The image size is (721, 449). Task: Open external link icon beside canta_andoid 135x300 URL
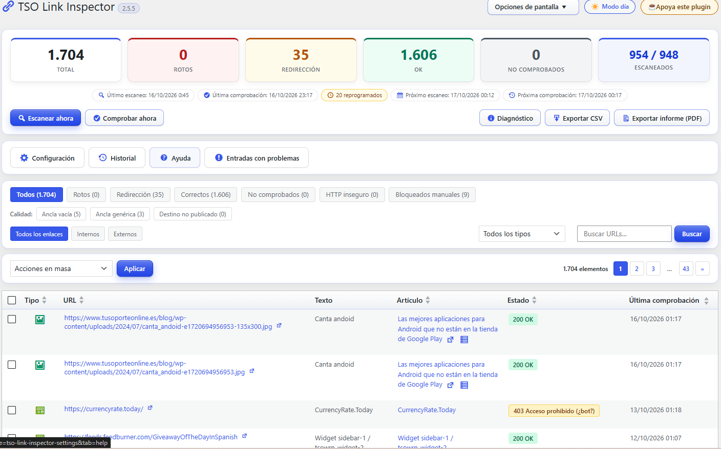(x=279, y=326)
